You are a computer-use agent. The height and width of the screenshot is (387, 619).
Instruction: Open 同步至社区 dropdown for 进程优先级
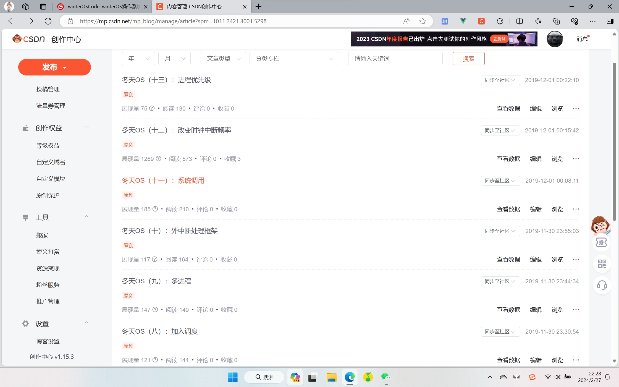click(x=500, y=80)
